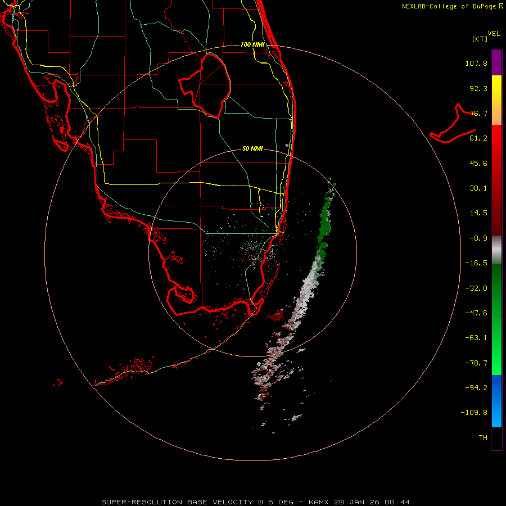506x506 pixels.
Task: Select the 45.6 legend value
Action: tap(478, 163)
